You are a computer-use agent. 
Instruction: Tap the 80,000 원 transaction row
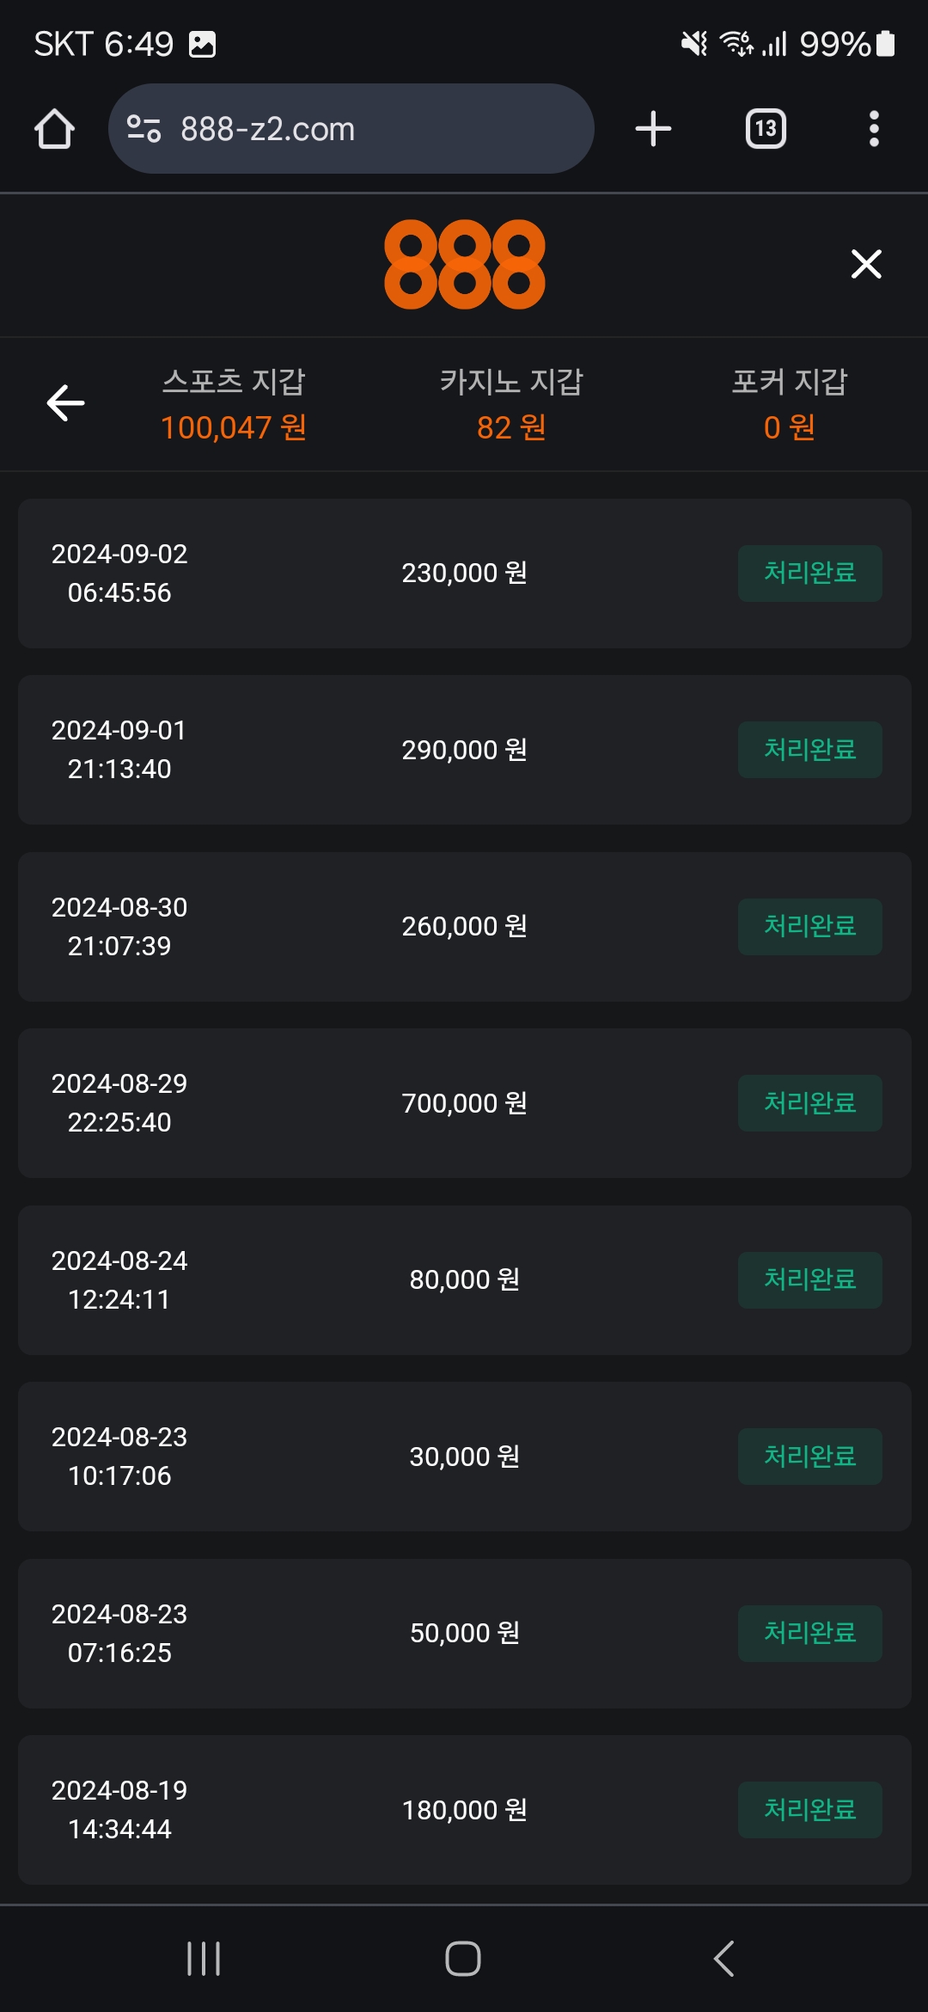tap(464, 1279)
